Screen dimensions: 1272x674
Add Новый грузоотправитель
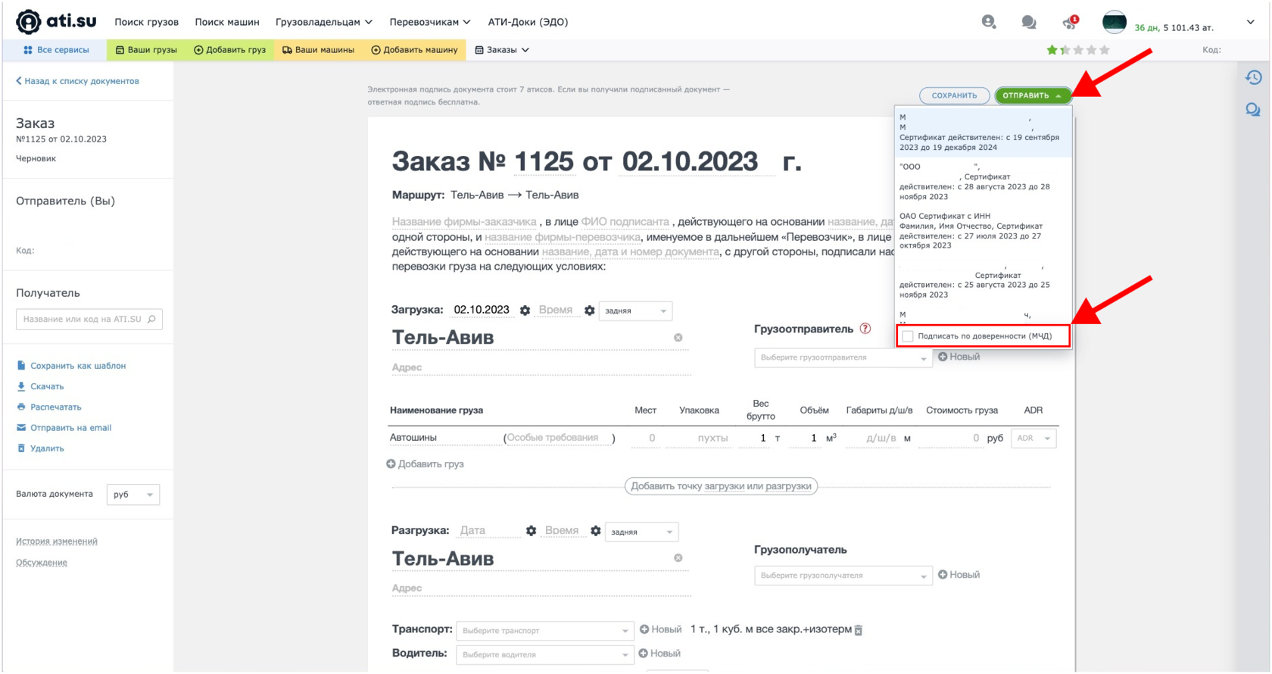tap(959, 357)
